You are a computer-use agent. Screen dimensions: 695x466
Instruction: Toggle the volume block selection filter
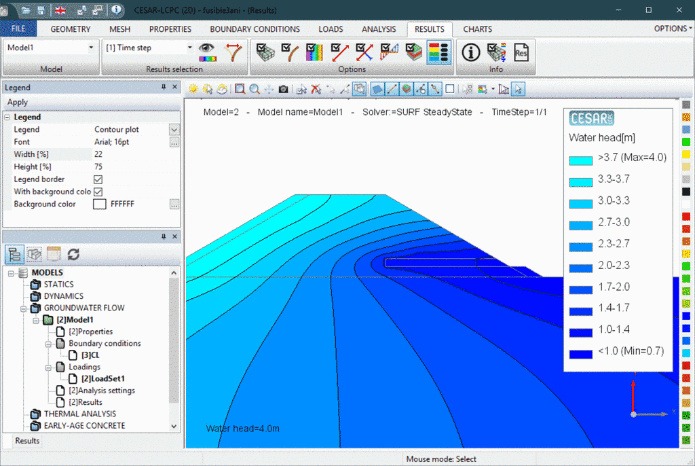coord(406,89)
